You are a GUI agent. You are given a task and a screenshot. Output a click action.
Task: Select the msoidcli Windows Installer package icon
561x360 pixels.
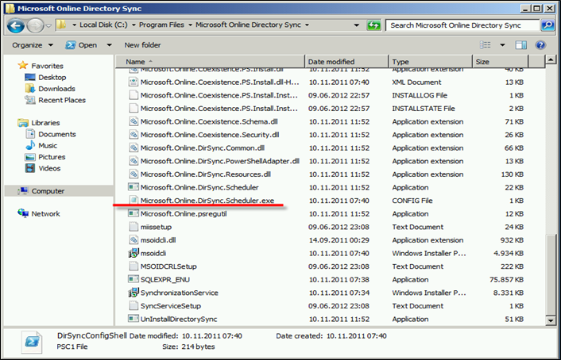133,253
